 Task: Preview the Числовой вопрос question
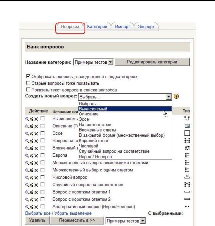[27, 178]
